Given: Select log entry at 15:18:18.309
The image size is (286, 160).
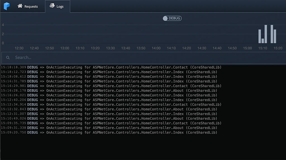Looking at the screenshot, I should tap(111, 67).
